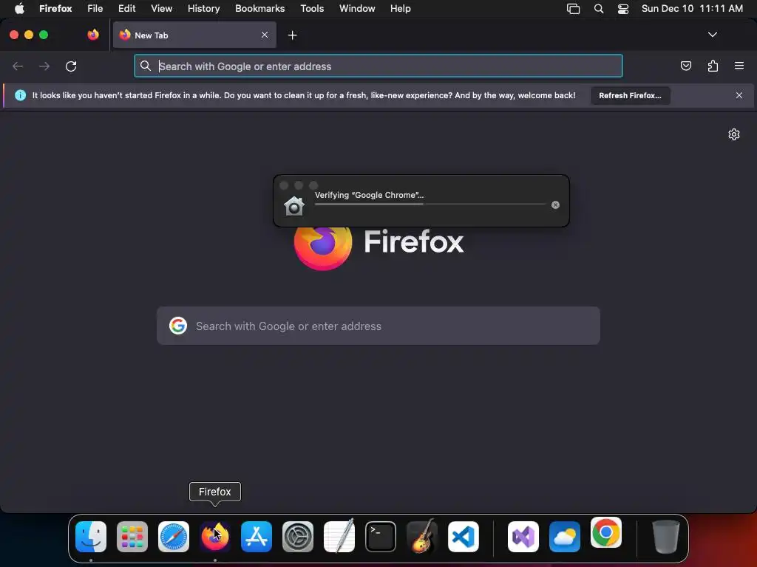Open the Trash in the Dock

[665, 537]
